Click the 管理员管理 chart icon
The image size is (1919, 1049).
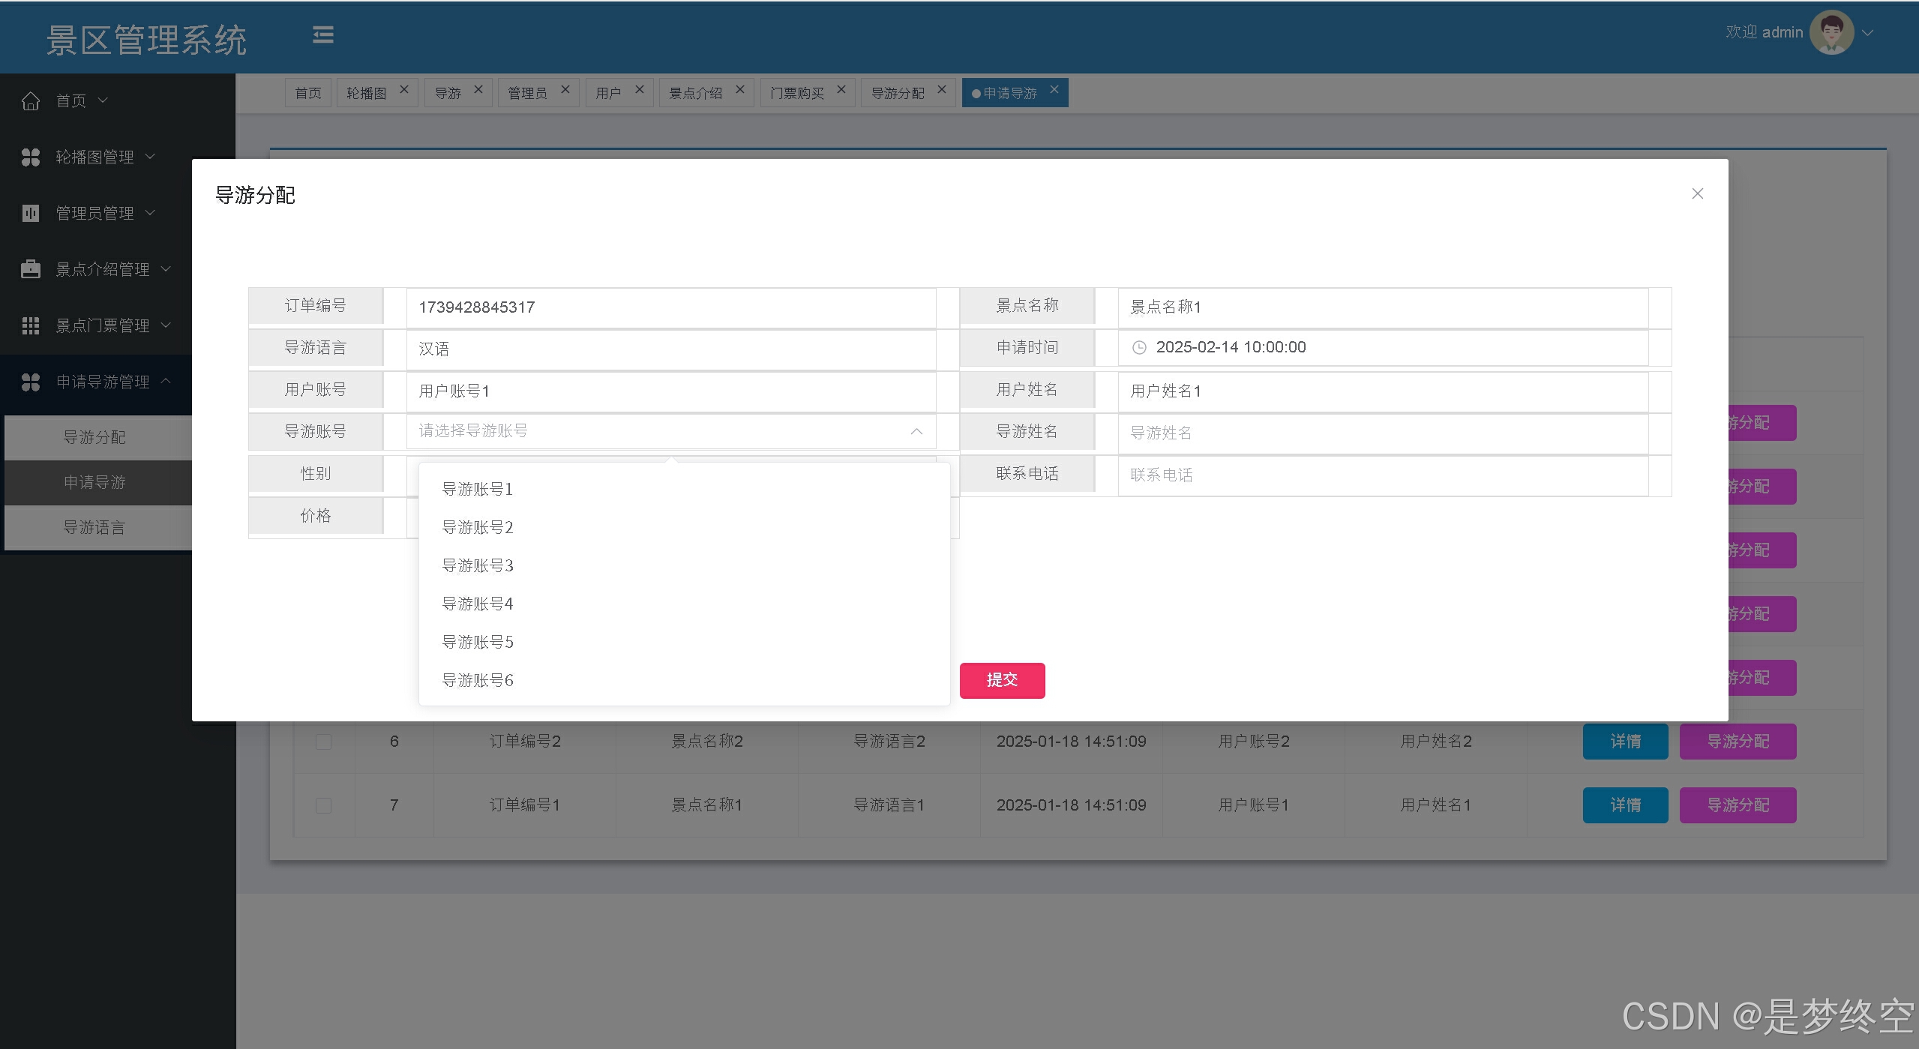[31, 213]
